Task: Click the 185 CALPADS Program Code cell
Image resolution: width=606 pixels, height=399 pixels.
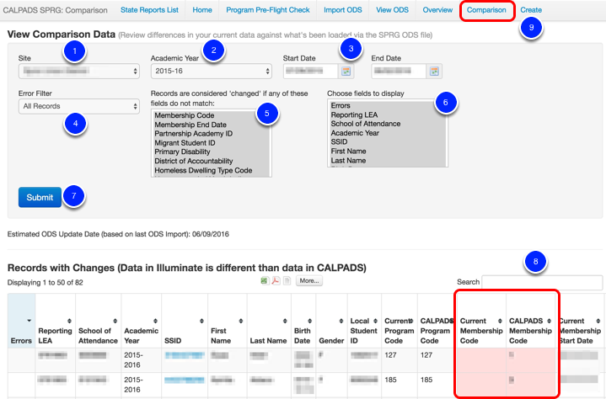Action: (x=435, y=385)
